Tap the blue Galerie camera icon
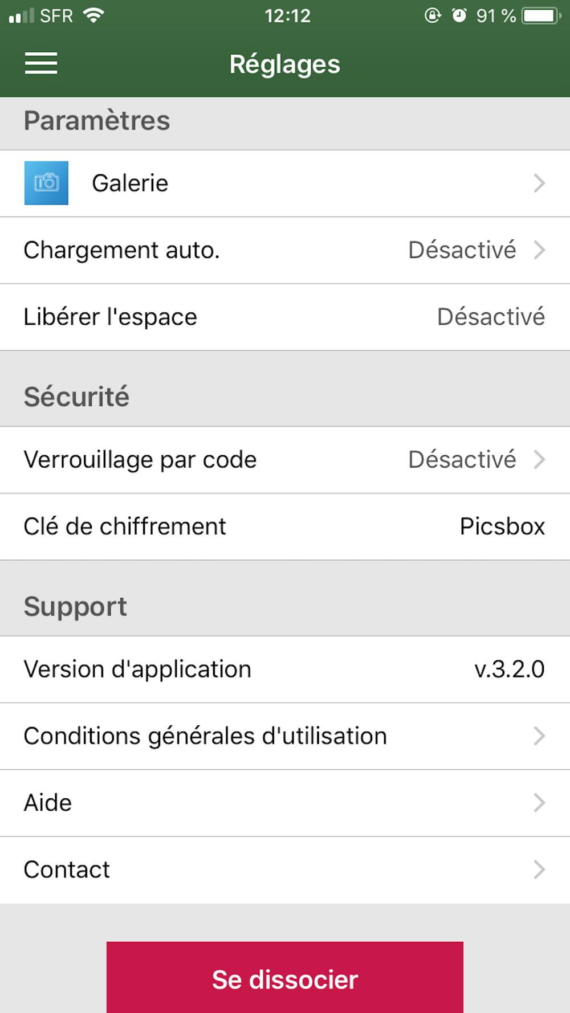Screen dimensions: 570x1013 (x=46, y=183)
